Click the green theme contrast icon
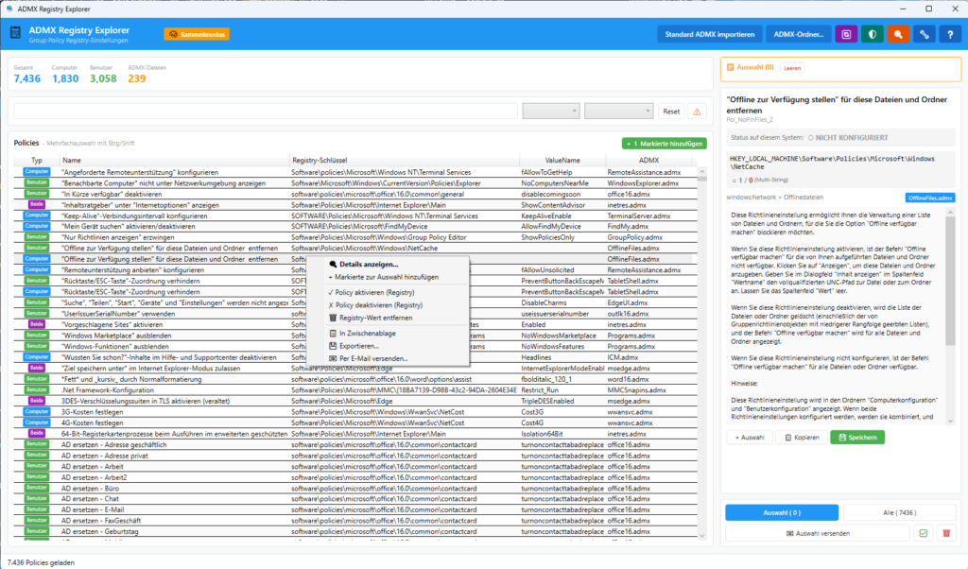Viewport: 968px width, 569px height. (871, 35)
